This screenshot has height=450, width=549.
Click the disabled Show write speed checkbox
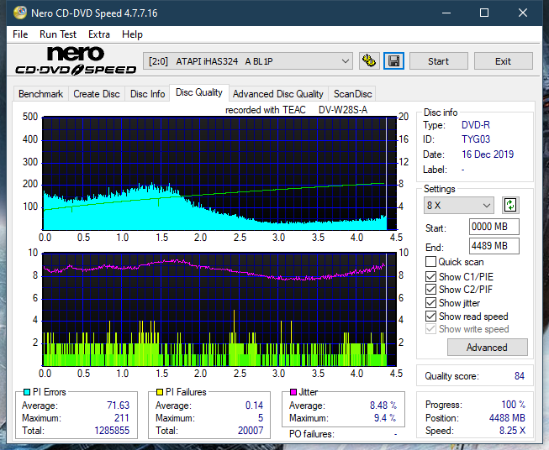430,329
